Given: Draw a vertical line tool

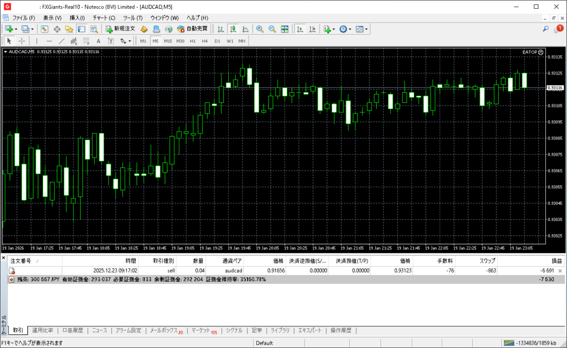Looking at the screenshot, I should click(x=37, y=41).
